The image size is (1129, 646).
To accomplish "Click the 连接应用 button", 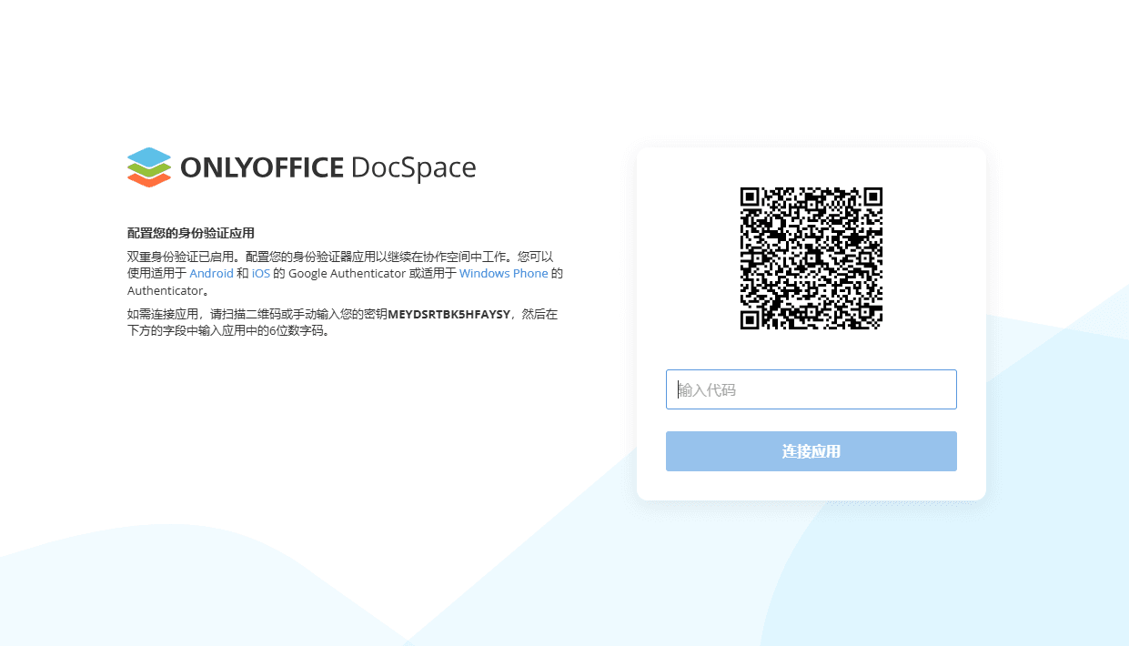I will click(x=811, y=451).
